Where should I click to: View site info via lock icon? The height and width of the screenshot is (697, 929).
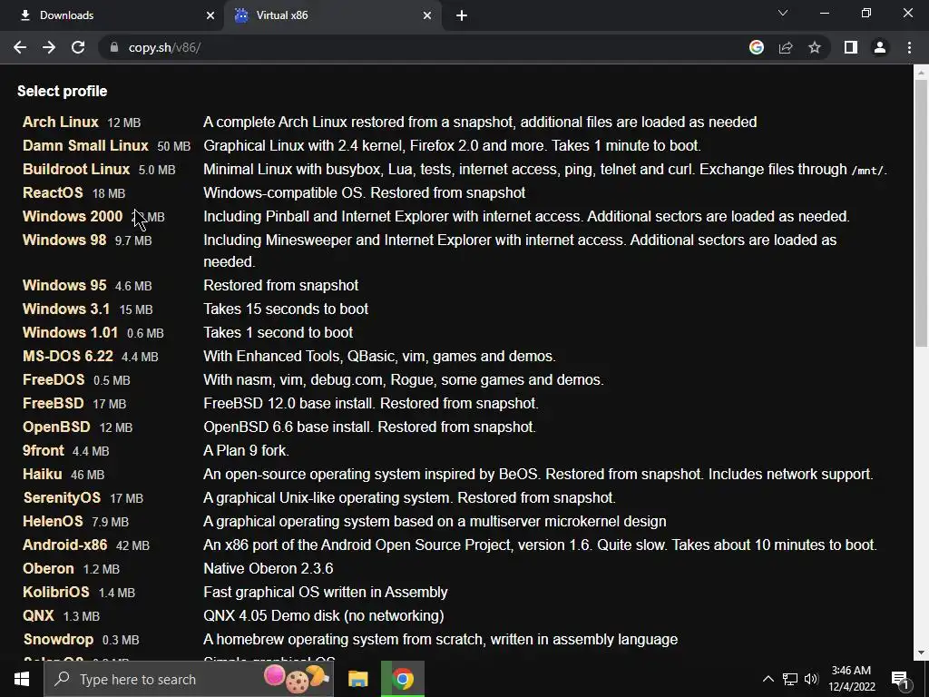[113, 47]
